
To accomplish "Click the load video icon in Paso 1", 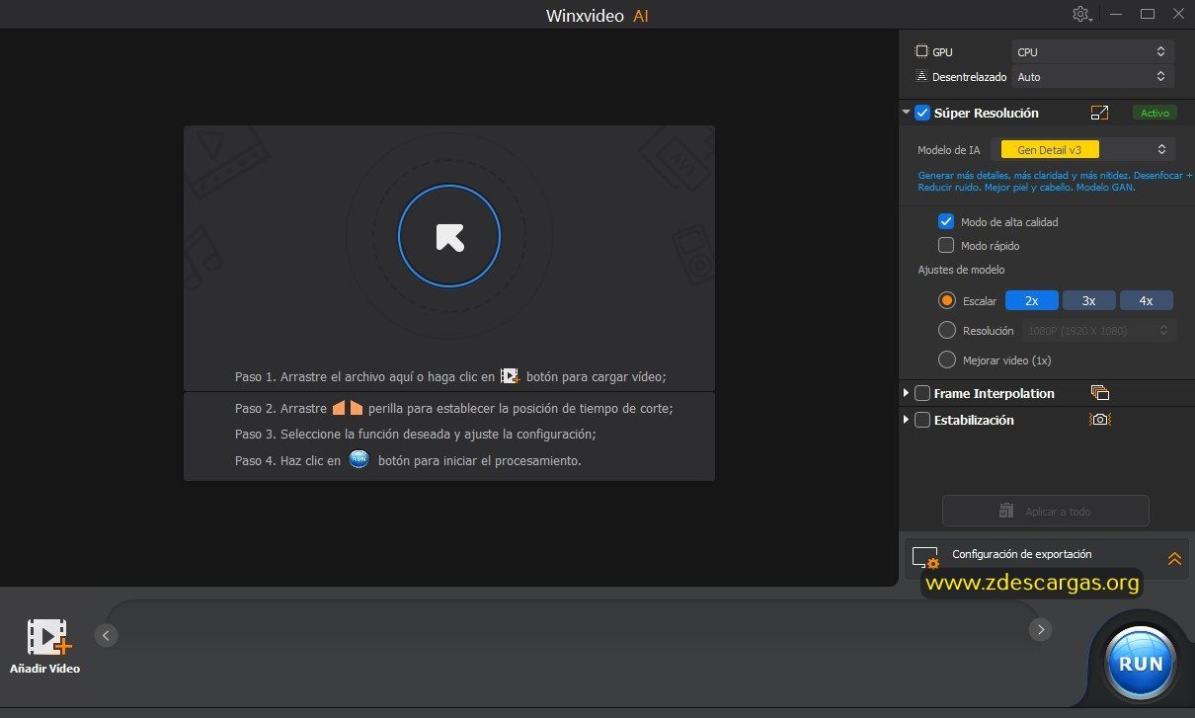I will point(510,376).
